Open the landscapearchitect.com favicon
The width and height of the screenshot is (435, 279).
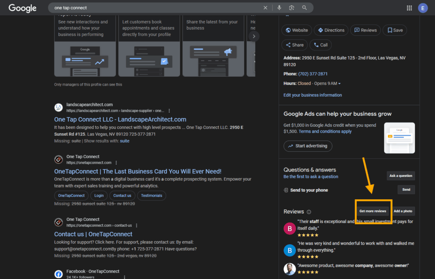click(x=59, y=107)
